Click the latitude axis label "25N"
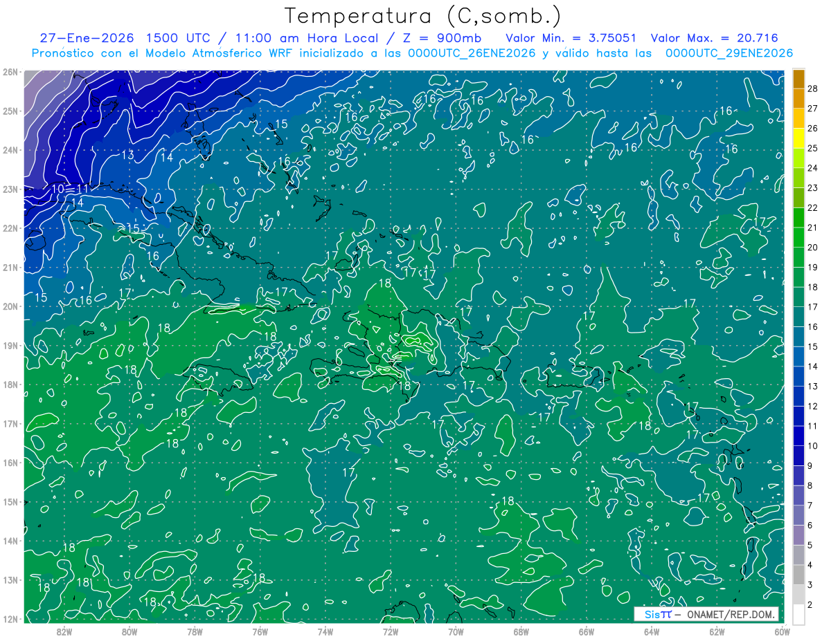Image resolution: width=831 pixels, height=641 pixels. pyautogui.click(x=10, y=111)
